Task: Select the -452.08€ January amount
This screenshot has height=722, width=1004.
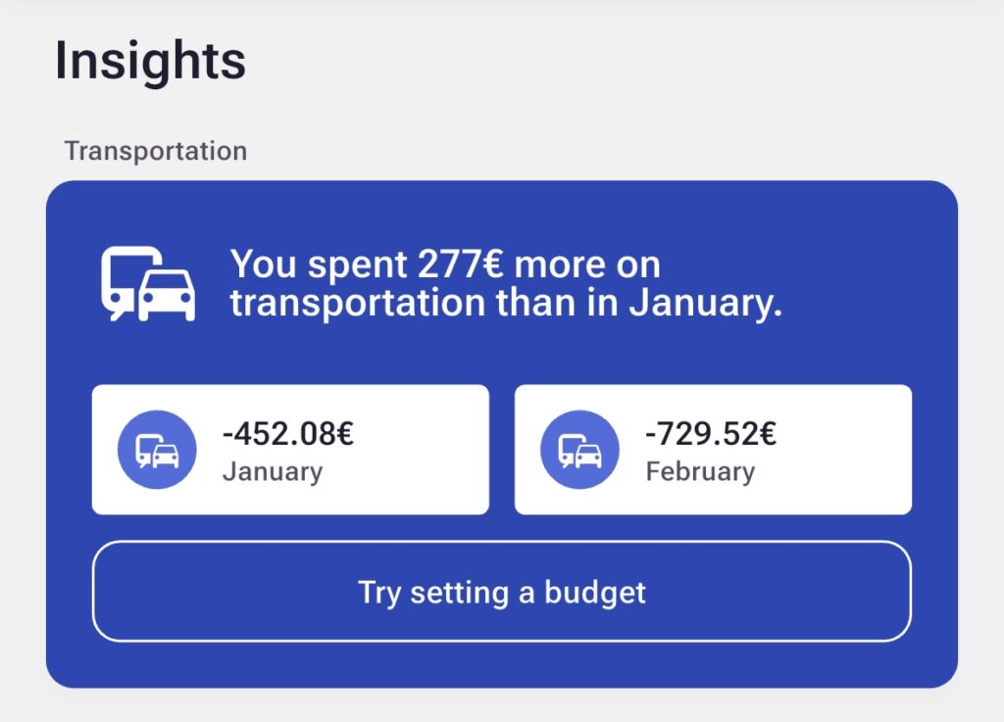Action: pos(288,433)
